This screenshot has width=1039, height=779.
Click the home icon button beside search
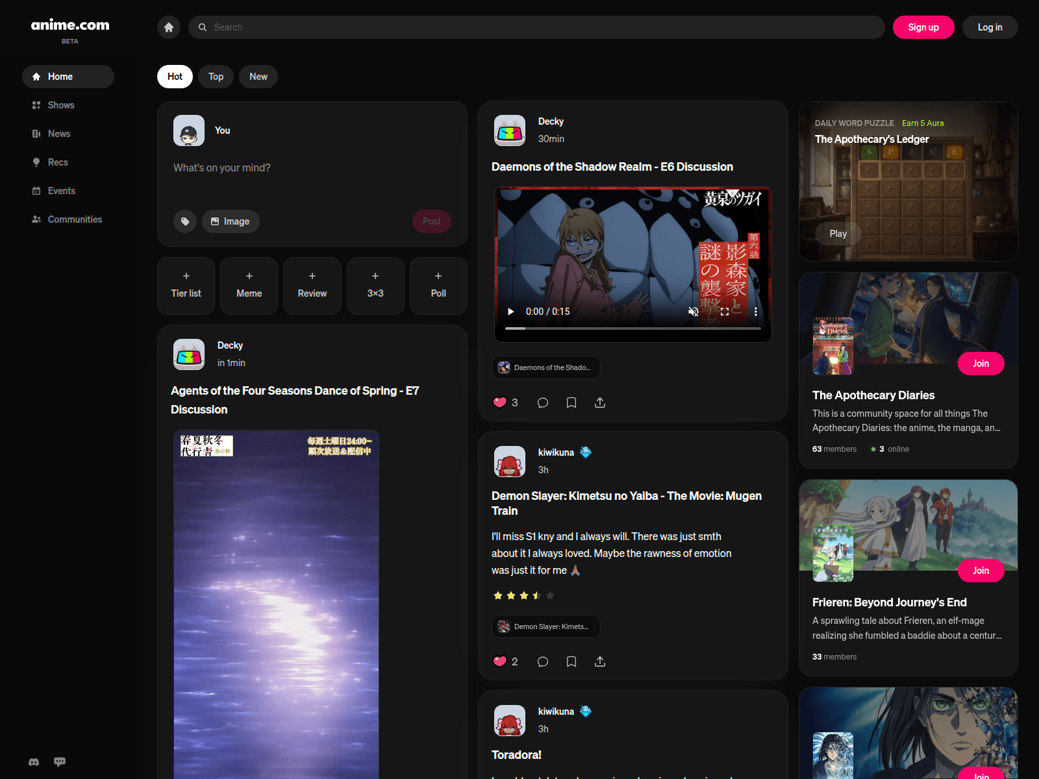(x=169, y=27)
